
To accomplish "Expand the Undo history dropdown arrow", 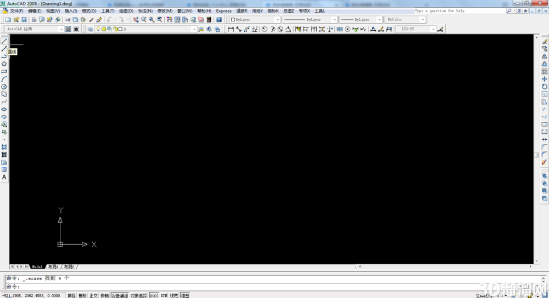I will 115,20.
